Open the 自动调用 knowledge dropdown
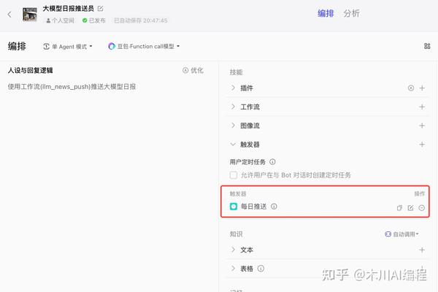This screenshot has height=292, width=438. (401, 234)
